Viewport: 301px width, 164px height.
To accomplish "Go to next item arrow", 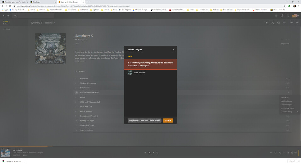I will 297,23.
